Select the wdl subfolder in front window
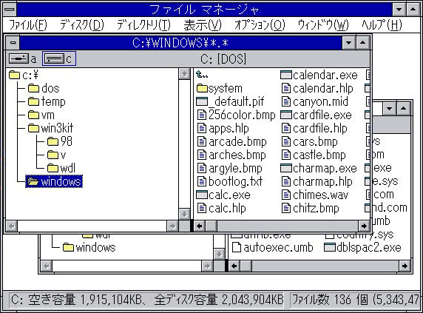Viewport: 423px width, 313px height. point(61,168)
